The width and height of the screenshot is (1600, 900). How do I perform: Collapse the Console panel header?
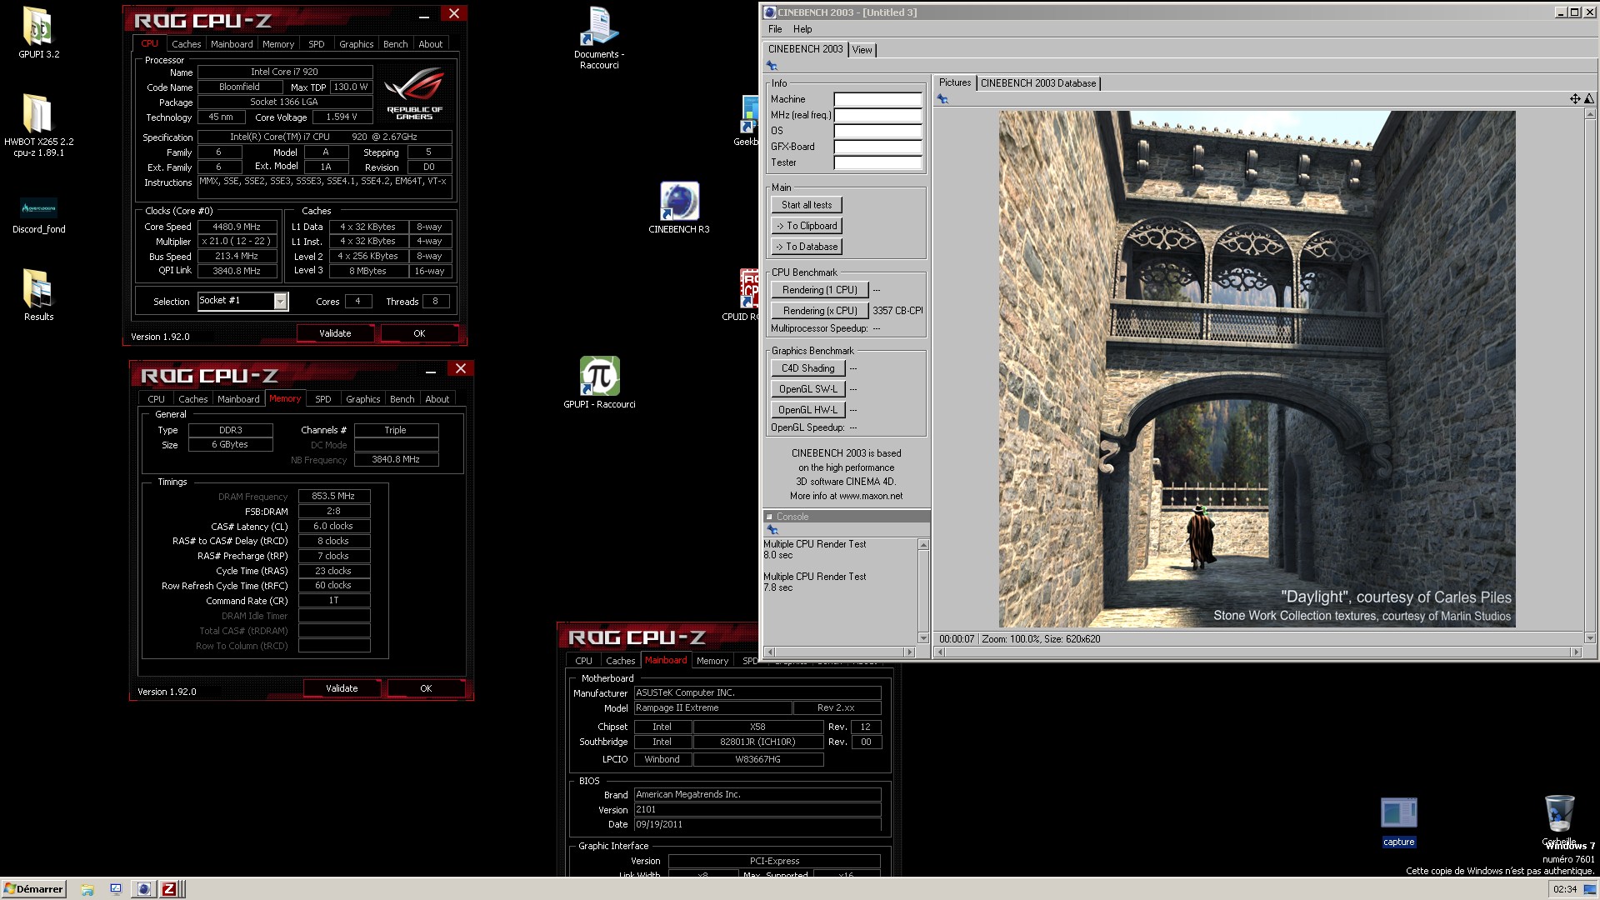click(x=770, y=517)
